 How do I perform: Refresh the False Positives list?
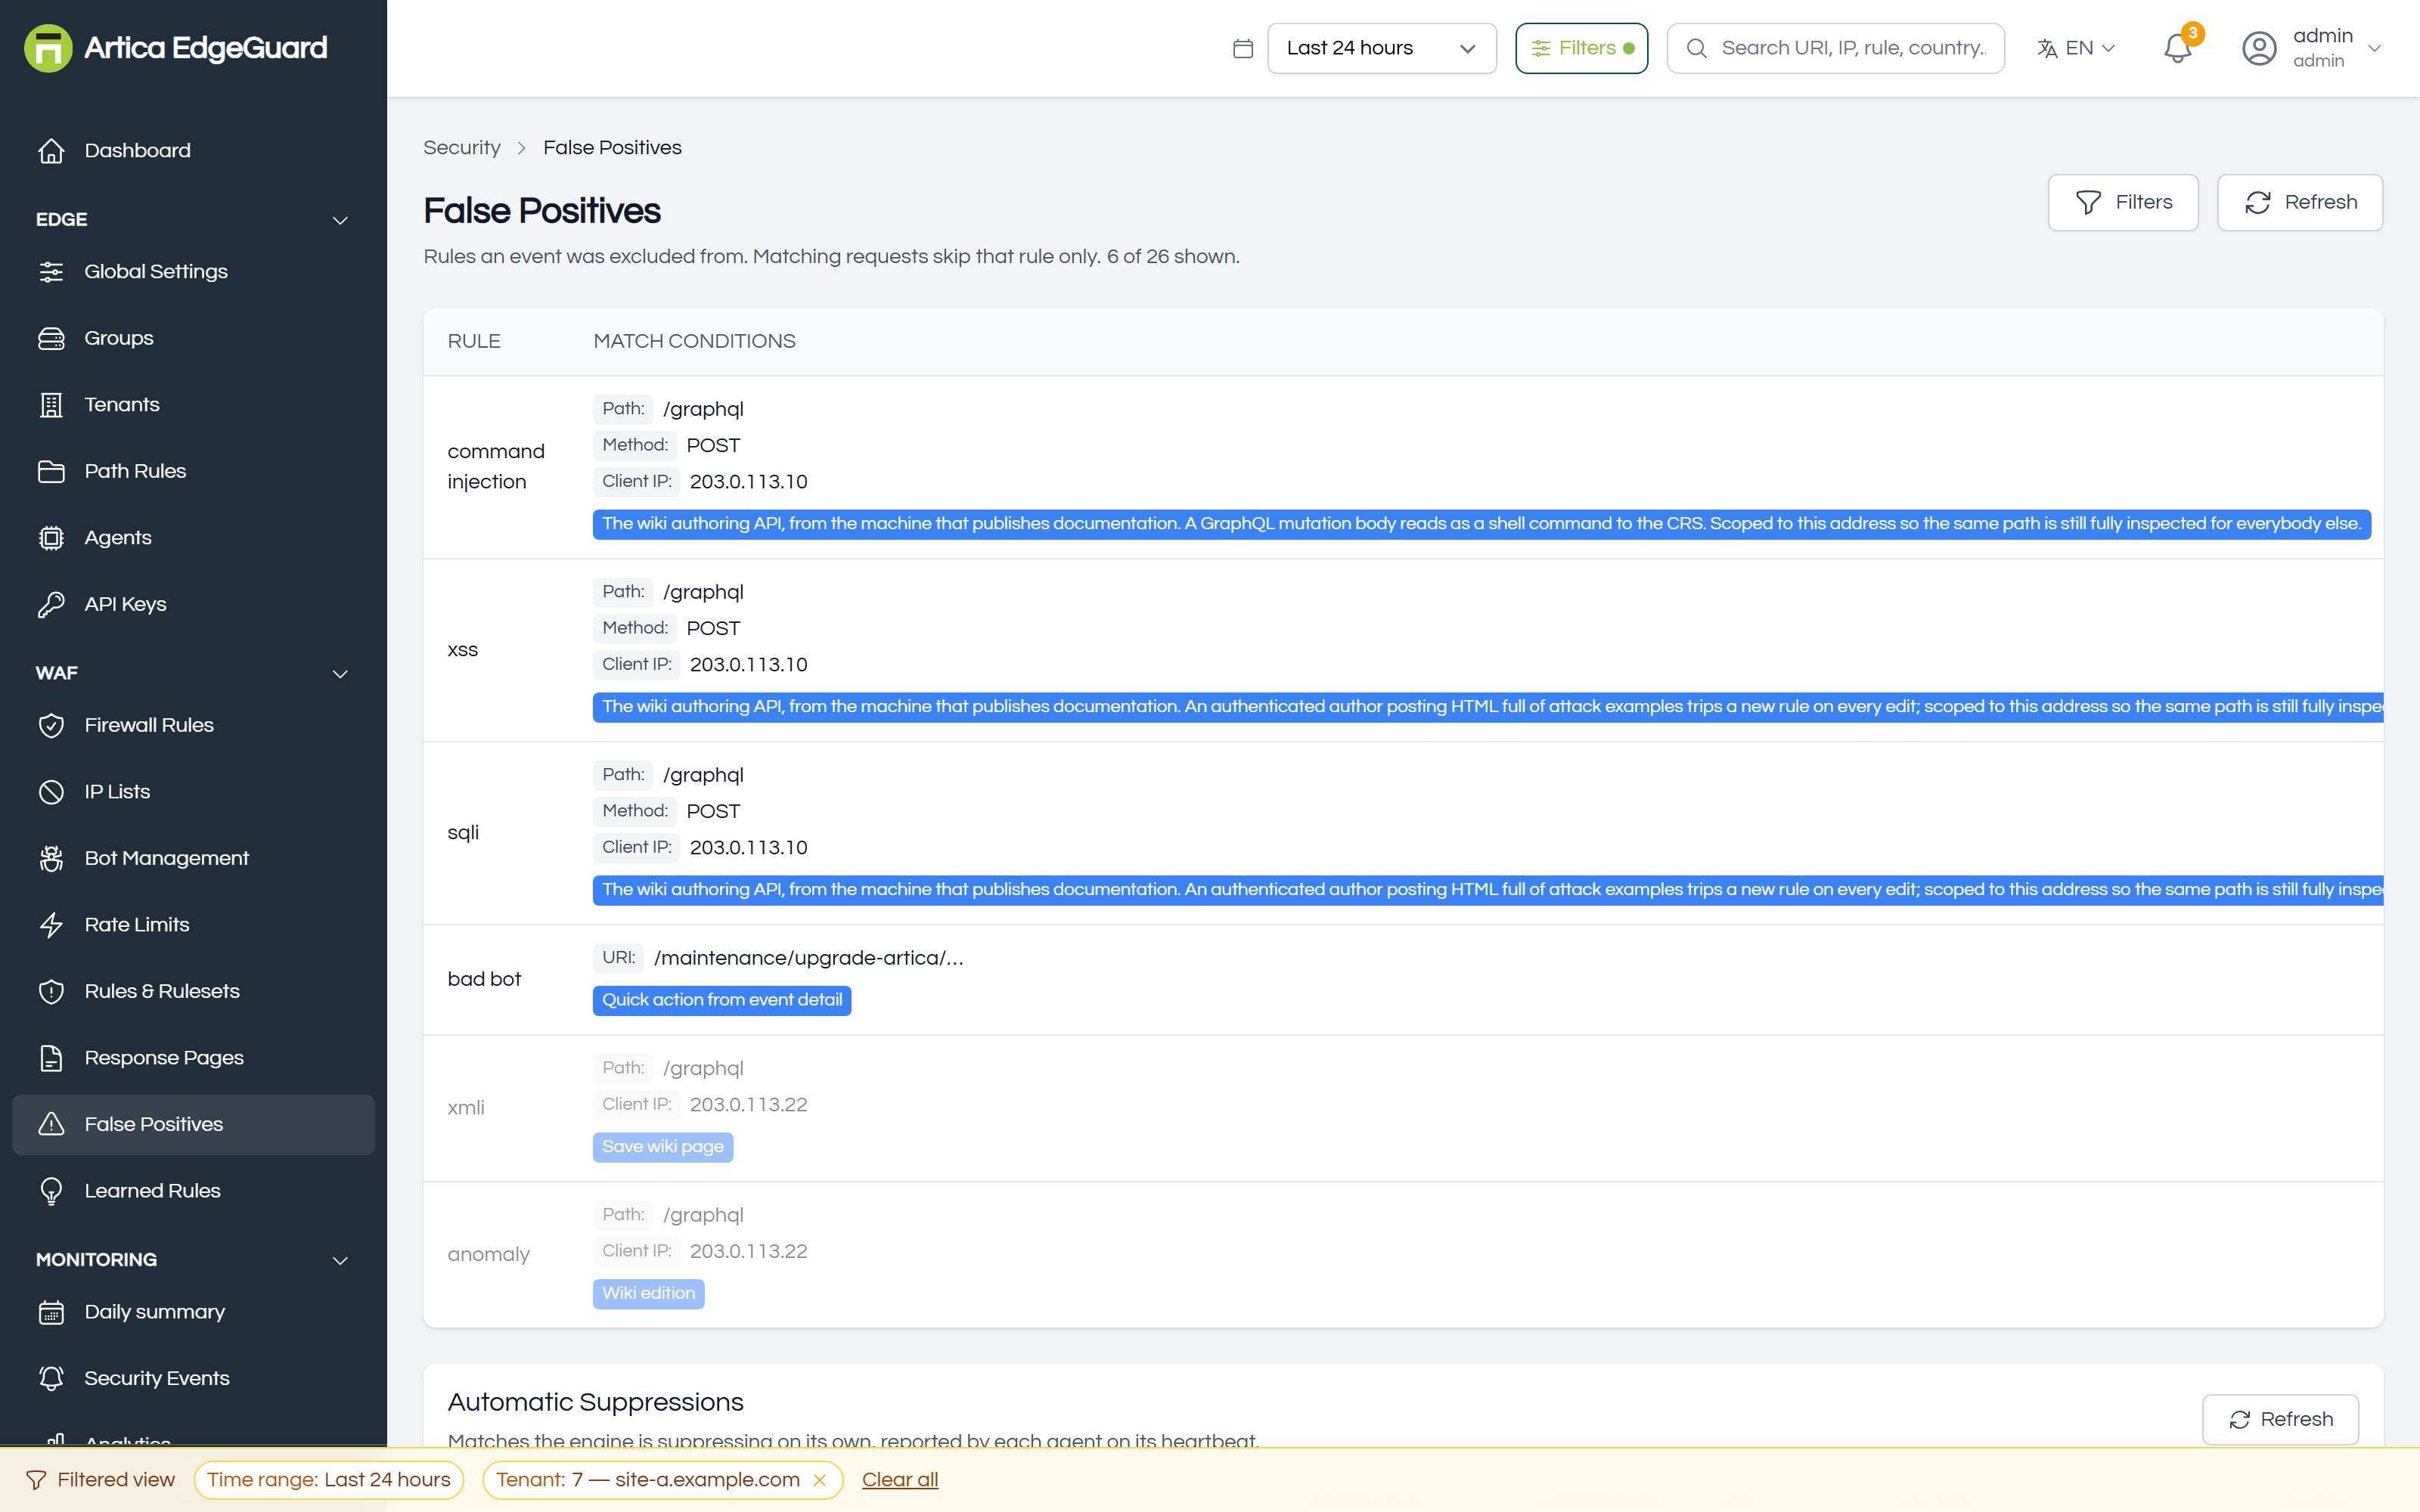pos(2299,202)
